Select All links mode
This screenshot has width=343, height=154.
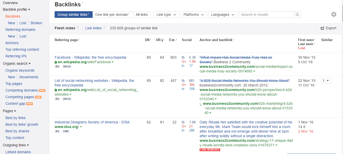142,15
